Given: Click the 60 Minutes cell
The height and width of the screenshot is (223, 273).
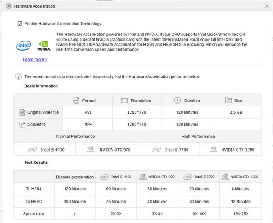Looking at the screenshot, I should pyautogui.click(x=116, y=189).
